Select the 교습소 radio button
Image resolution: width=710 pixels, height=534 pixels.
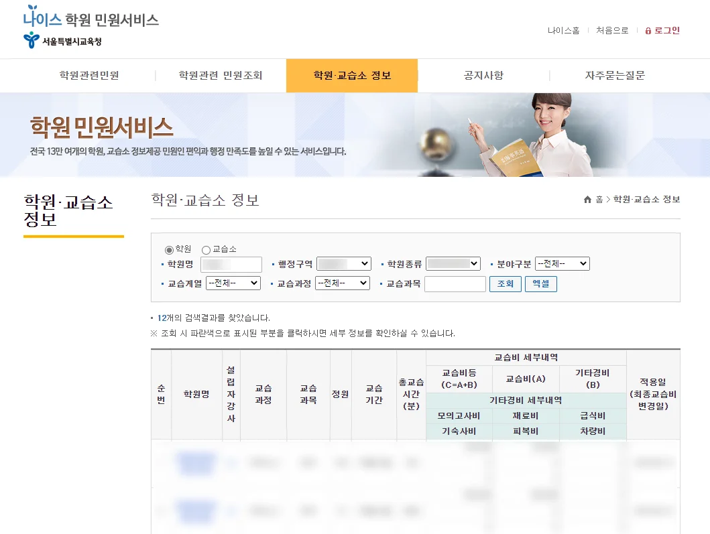[206, 250]
